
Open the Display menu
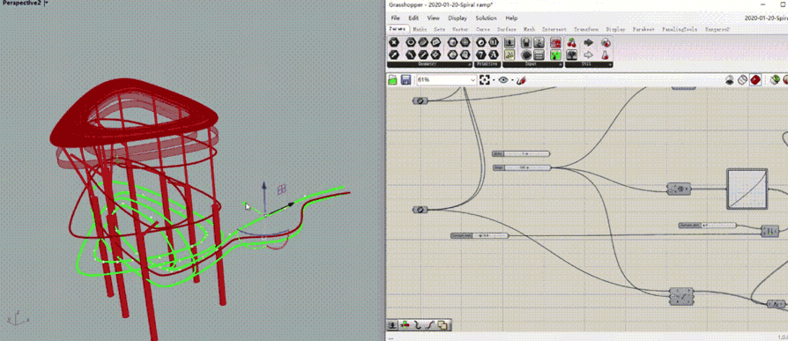(x=457, y=19)
